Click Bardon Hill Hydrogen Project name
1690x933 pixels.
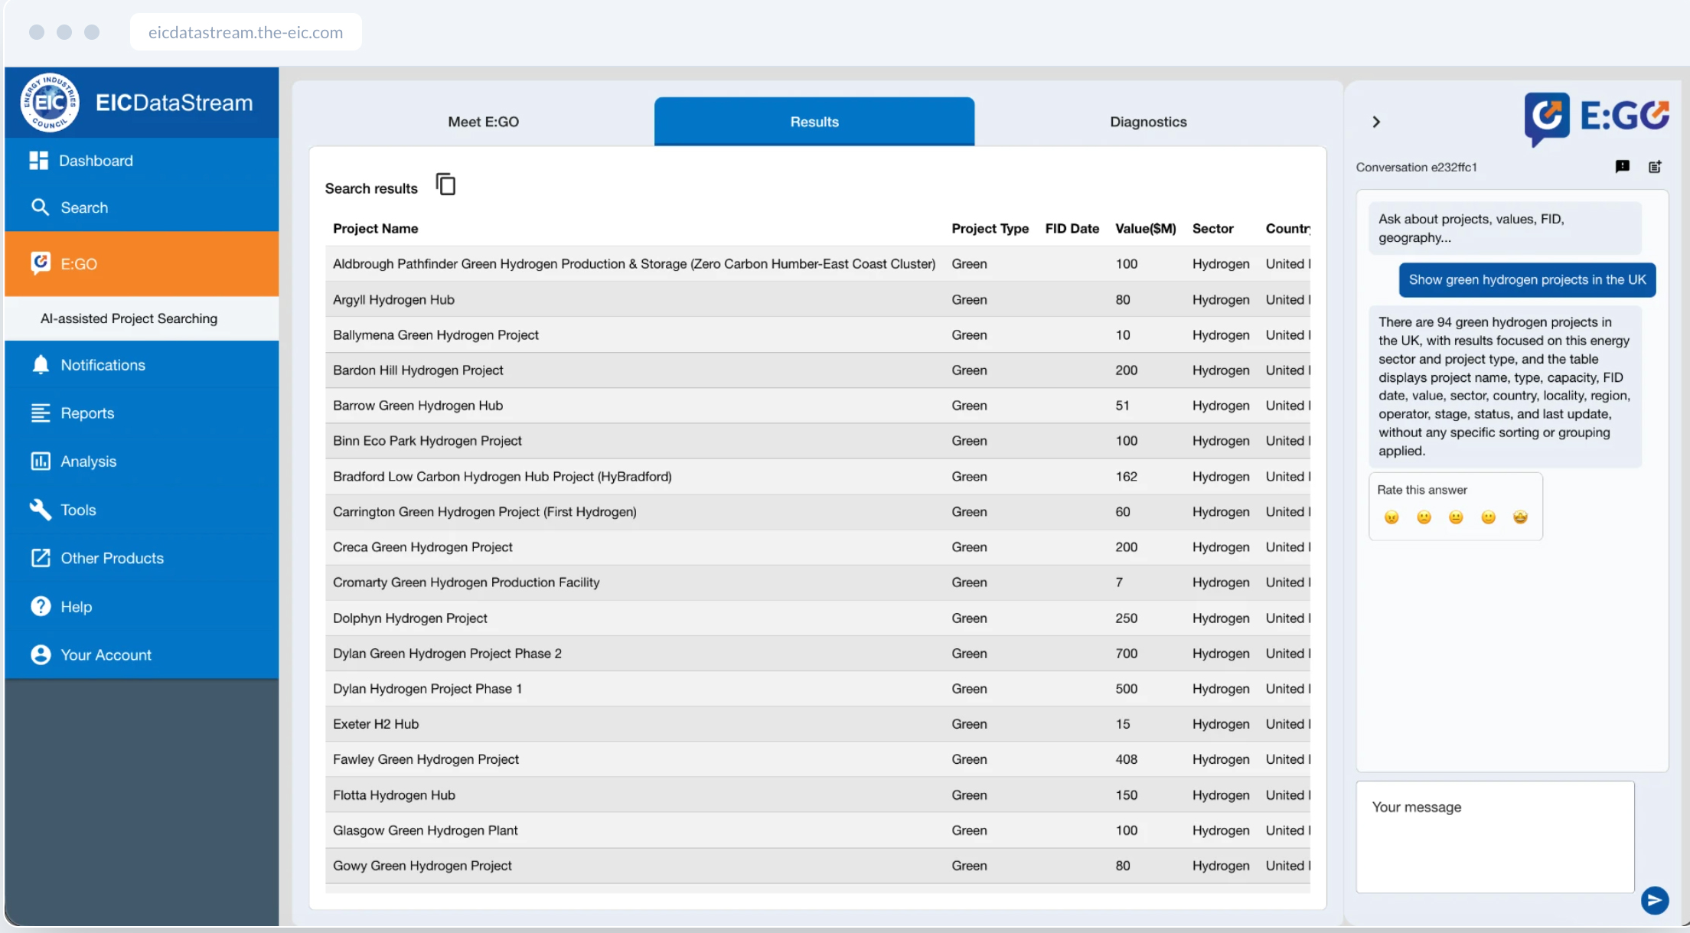(418, 370)
